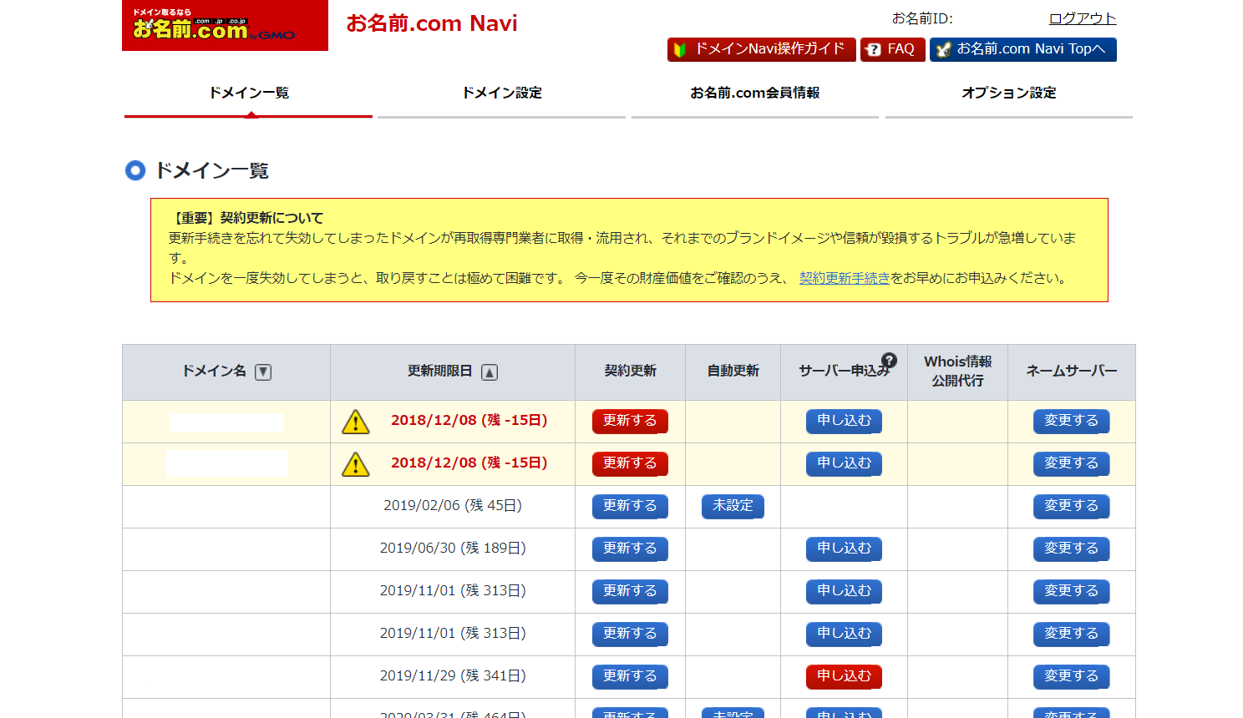Image resolution: width=1243 pixels, height=718 pixels.
Task: Click the ネームサーバー column header
Action: (1072, 372)
